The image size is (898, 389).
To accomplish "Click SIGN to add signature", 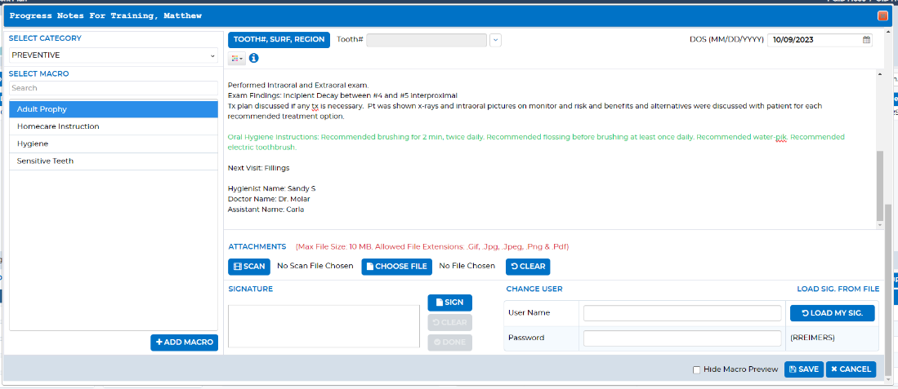I will (x=449, y=303).
